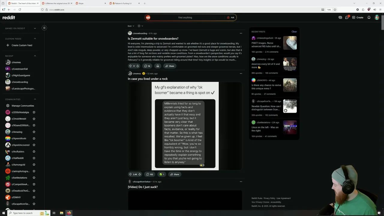Upvote the 'In case you lived under a rock' post
Screen dimensions: 384x216
(x=130, y=174)
